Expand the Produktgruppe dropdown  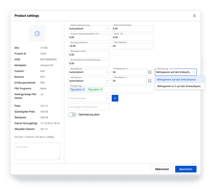tap(89, 98)
